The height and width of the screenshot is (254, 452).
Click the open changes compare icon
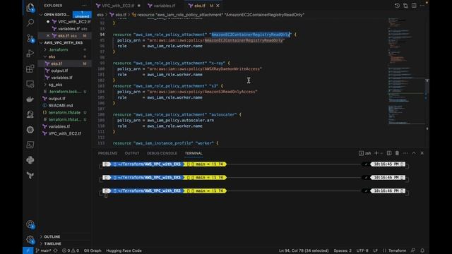pyautogui.click(x=405, y=6)
